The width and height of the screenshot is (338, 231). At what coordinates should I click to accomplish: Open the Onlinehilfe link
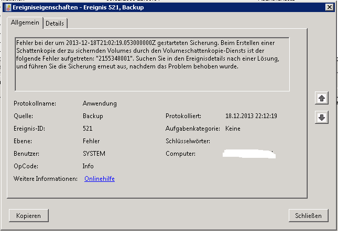(x=100, y=179)
